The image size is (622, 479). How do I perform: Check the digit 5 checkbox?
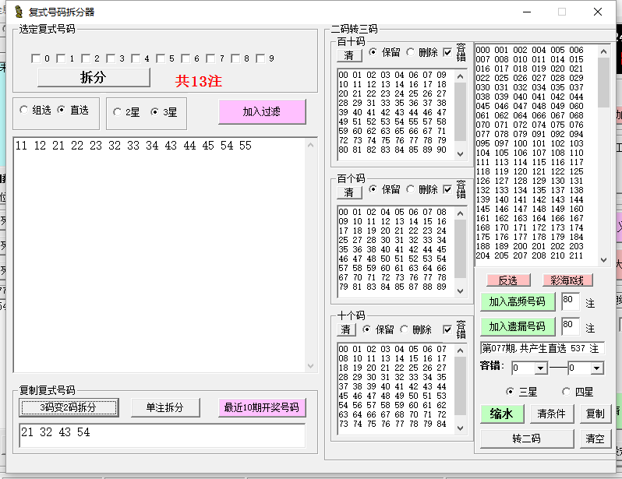click(x=161, y=58)
